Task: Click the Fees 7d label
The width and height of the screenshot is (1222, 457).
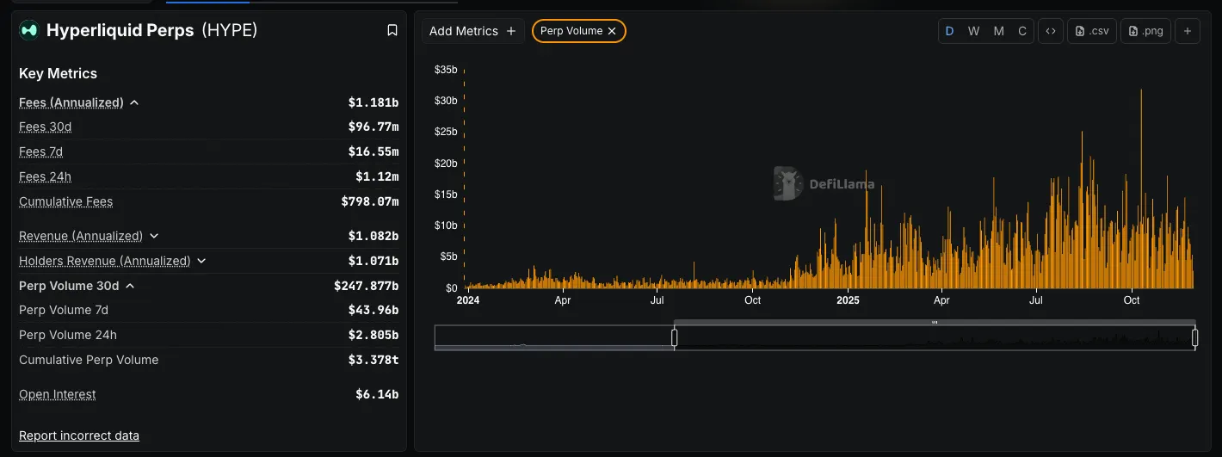Action: click(x=40, y=151)
